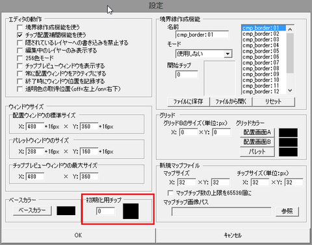Toggle 隠されているレイヤーへの書き込みを禁止する checkbox
The image size is (312, 245).
click(x=19, y=43)
